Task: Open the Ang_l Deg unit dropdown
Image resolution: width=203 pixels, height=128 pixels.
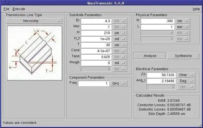Action: click(186, 81)
